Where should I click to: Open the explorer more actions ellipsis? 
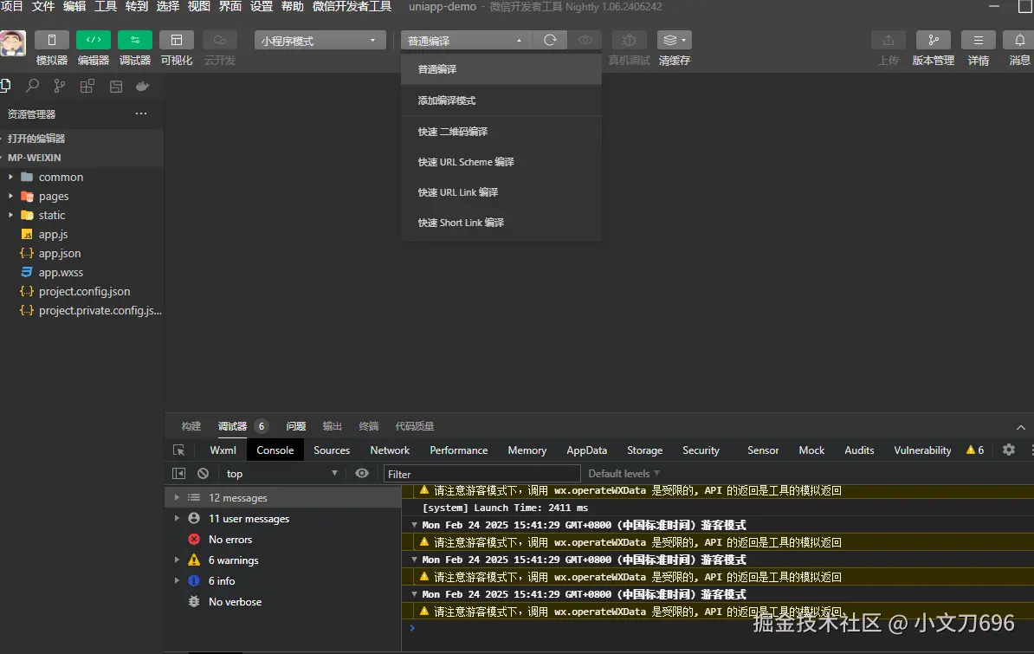tap(141, 113)
